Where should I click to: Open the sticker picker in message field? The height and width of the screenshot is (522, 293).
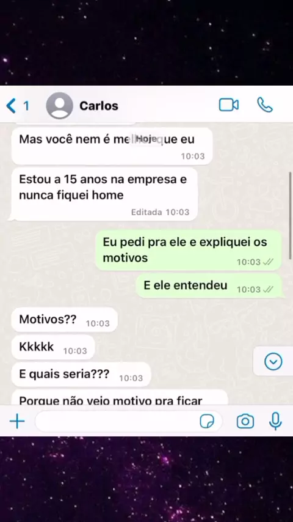207,422
